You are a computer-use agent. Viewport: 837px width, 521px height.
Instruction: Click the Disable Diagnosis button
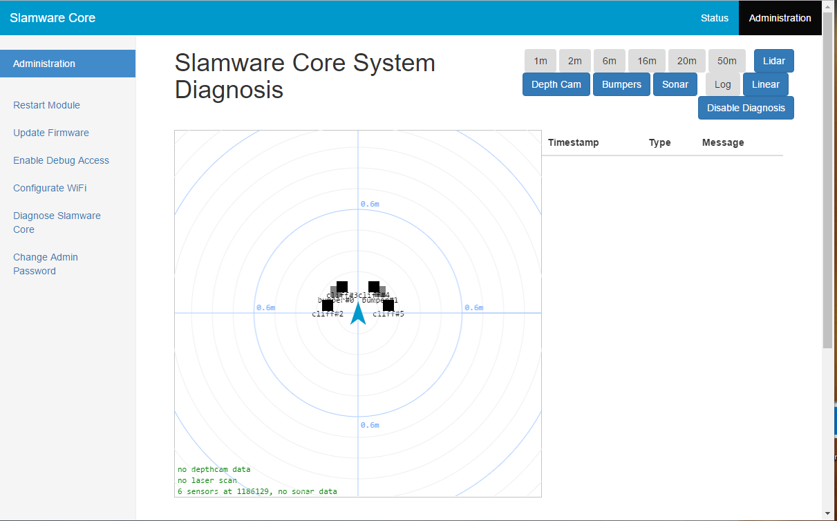click(x=746, y=108)
